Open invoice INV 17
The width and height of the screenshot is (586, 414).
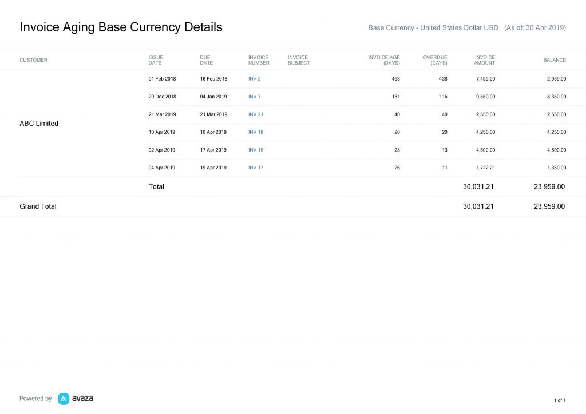[255, 168]
